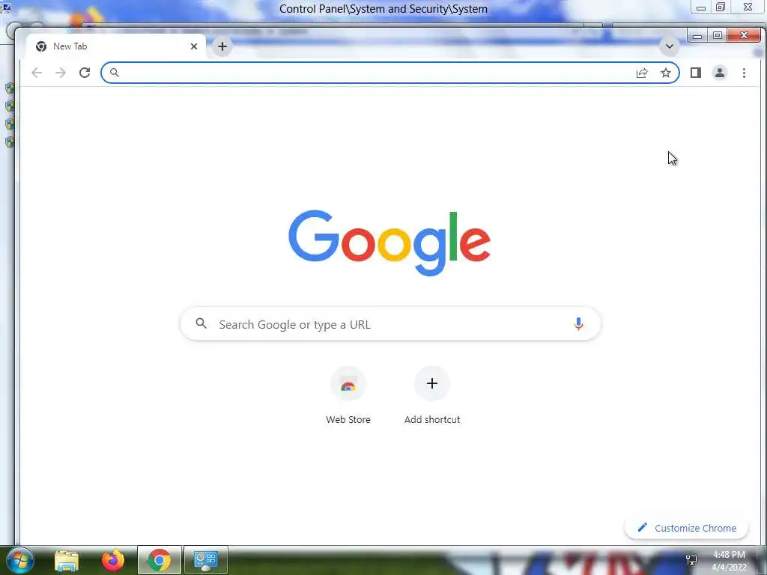Image resolution: width=767 pixels, height=575 pixels.
Task: Click the address bar search magnifier icon
Action: point(114,73)
